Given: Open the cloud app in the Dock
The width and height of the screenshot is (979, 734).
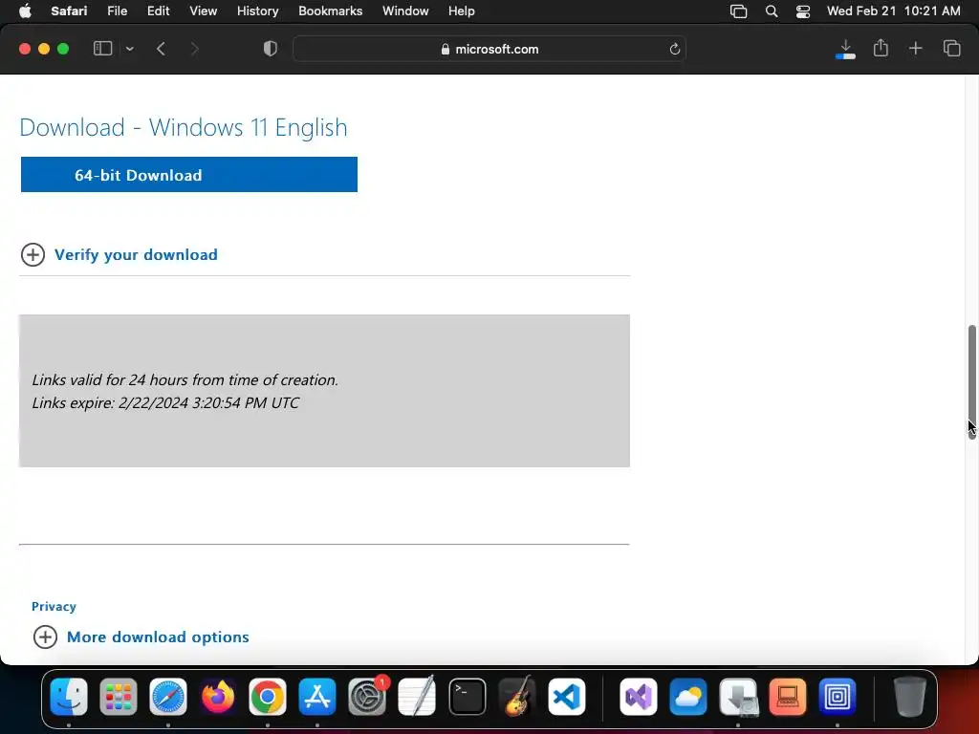Looking at the screenshot, I should tap(688, 696).
